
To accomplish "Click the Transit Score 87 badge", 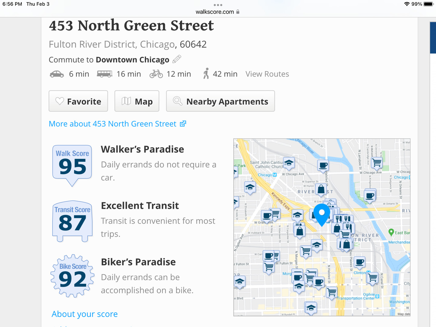I will (x=72, y=220).
